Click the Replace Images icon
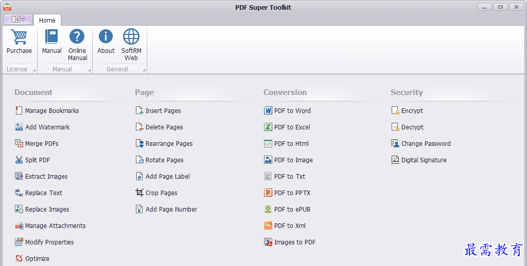This screenshot has height=266, width=527. 19,209
